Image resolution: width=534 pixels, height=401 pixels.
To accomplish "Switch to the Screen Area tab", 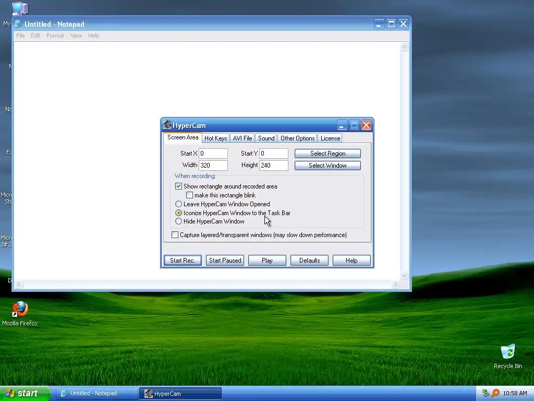I will [183, 137].
